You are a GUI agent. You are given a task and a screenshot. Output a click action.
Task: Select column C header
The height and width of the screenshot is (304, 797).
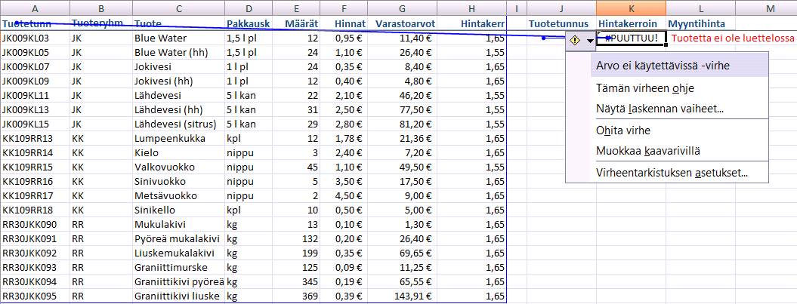point(179,8)
